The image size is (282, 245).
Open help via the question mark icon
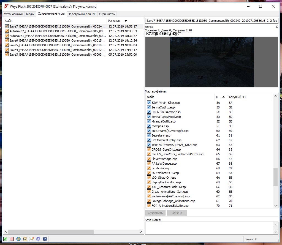point(45,239)
